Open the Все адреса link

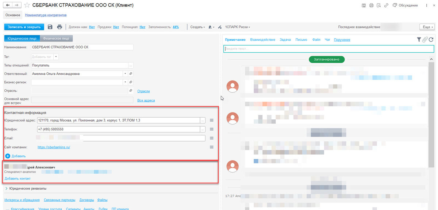coord(146,100)
